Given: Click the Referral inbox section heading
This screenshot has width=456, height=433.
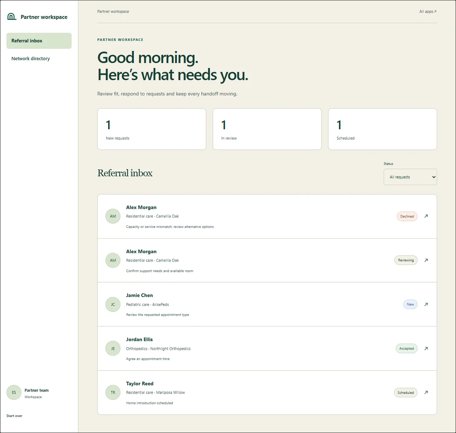Looking at the screenshot, I should [x=125, y=173].
